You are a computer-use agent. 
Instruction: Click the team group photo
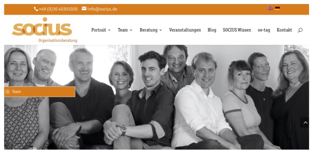pos(157,97)
